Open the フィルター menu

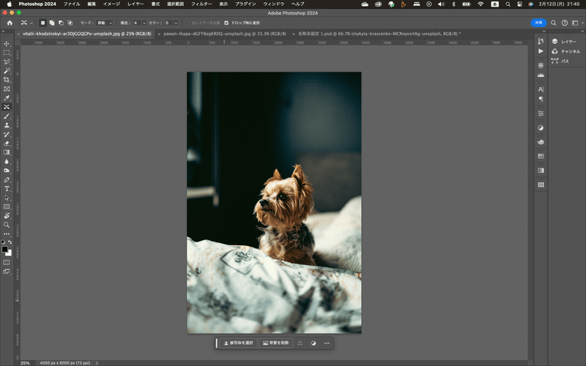201,4
